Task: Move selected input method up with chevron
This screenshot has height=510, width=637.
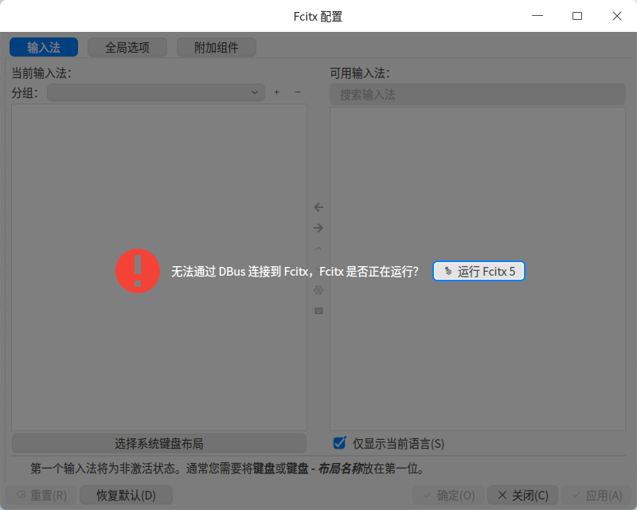Action: pos(318,249)
